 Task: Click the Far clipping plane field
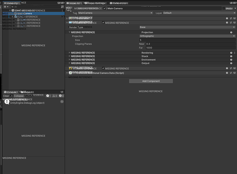tap(190, 48)
